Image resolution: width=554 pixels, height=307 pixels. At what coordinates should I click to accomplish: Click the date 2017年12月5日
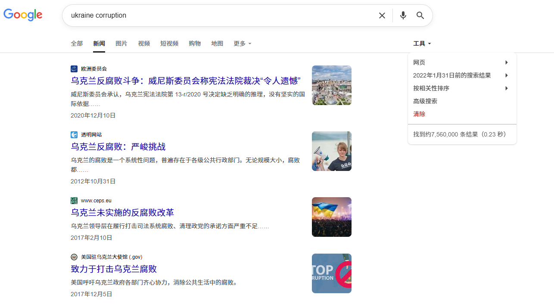[x=91, y=294]
